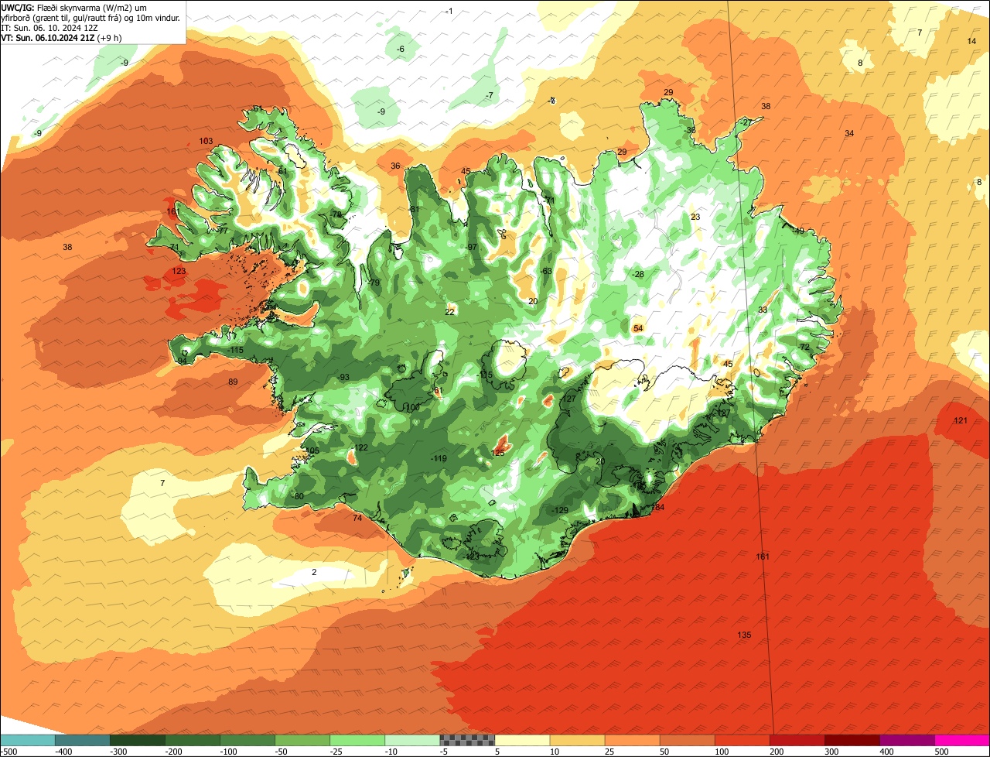Select the '135' value in the southeast ocean

pos(744,635)
